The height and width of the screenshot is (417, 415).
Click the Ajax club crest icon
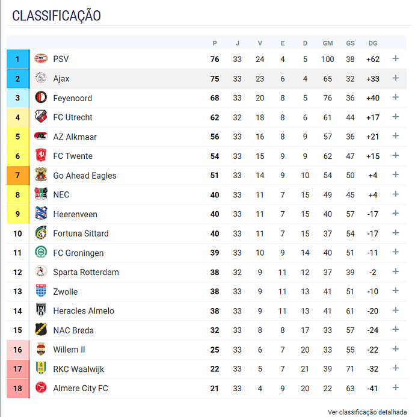[x=41, y=78]
